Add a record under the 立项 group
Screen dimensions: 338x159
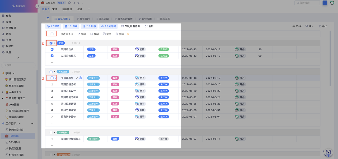[52, 62]
